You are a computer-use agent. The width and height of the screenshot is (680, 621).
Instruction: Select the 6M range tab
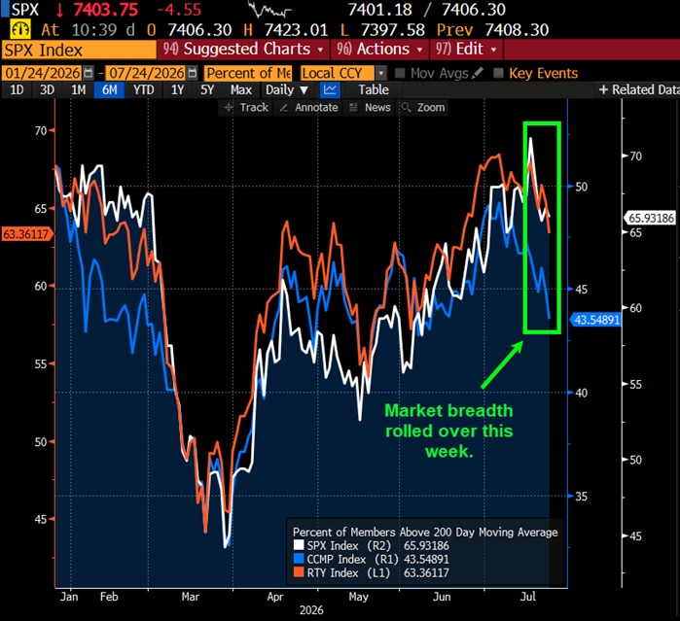pos(109,89)
